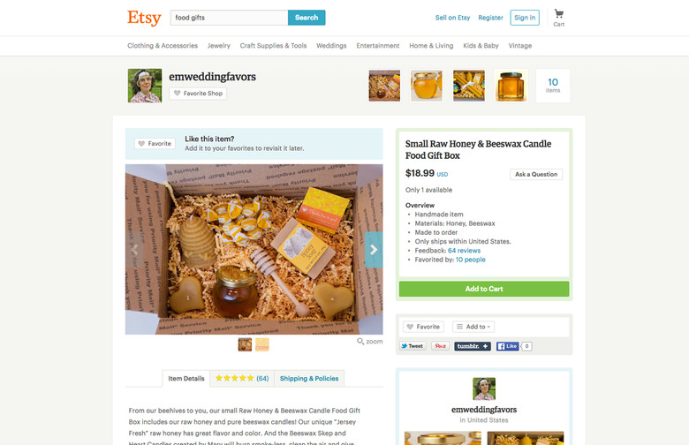Open Home & Living category menu
This screenshot has height=445, width=689.
tap(431, 46)
